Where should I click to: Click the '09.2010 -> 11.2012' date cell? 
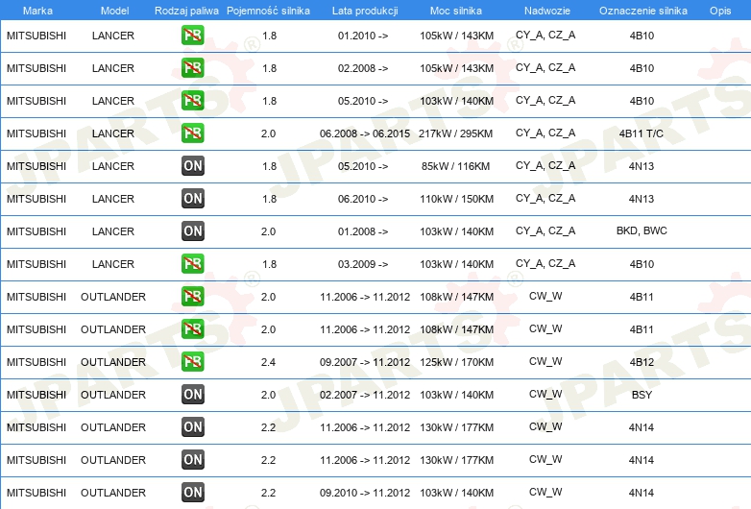click(365, 493)
